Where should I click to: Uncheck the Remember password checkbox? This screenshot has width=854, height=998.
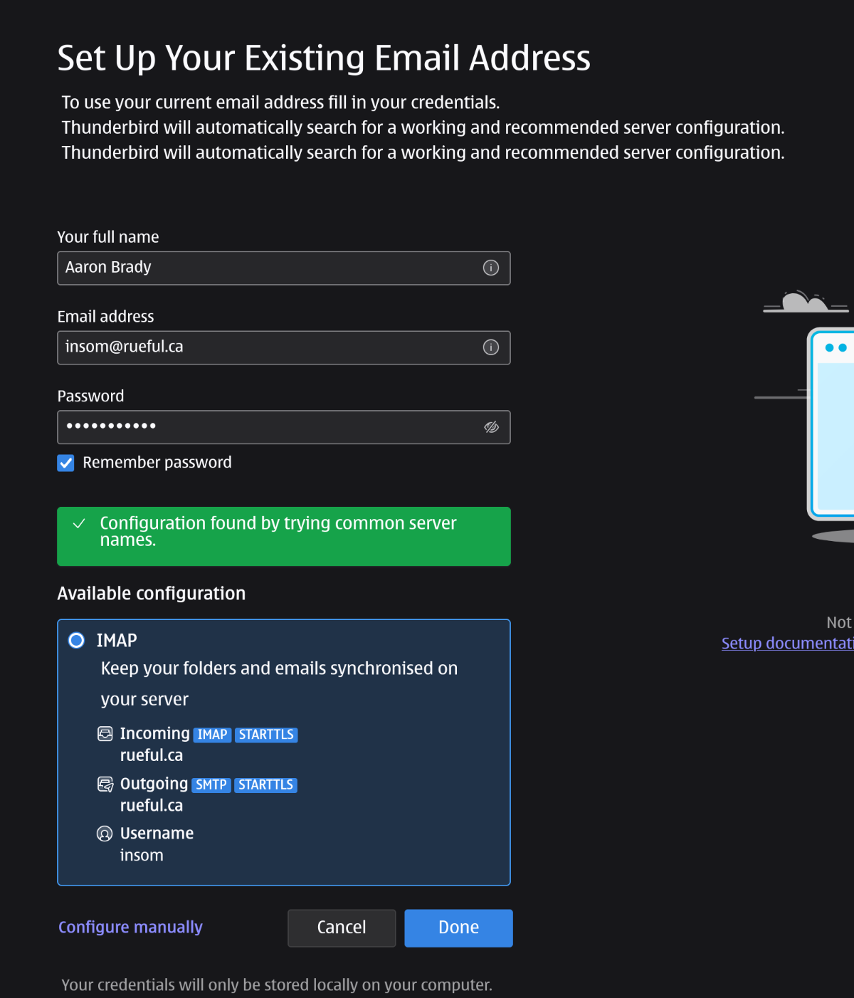pos(65,463)
